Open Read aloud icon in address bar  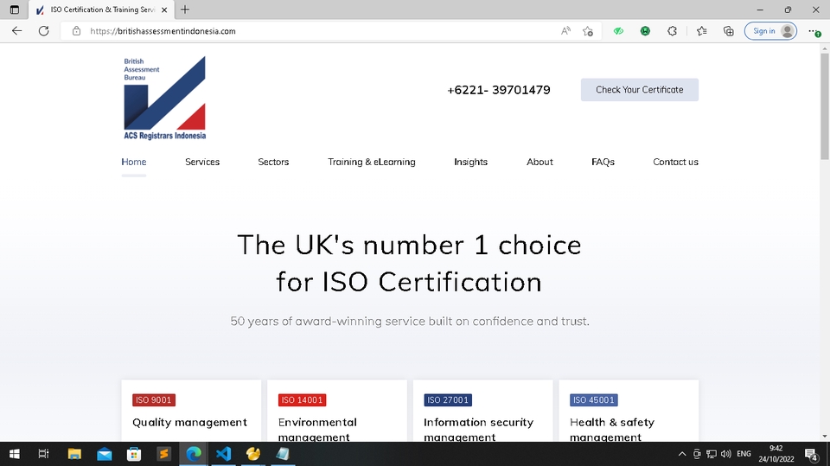[x=565, y=31]
